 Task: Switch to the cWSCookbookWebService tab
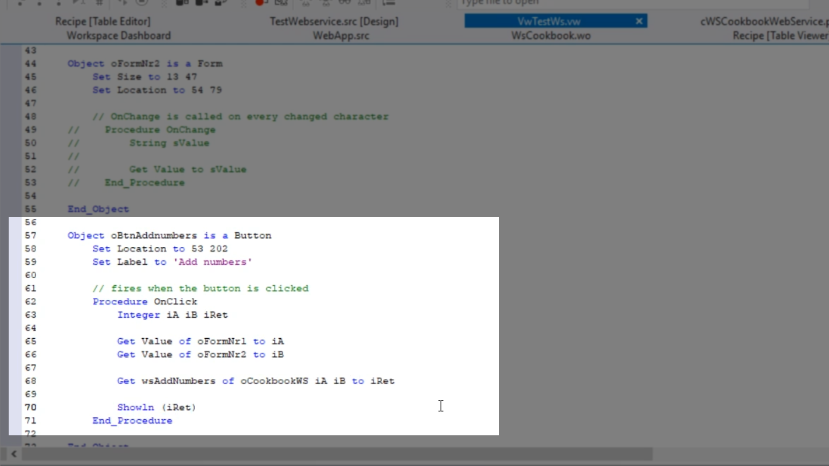(763, 22)
